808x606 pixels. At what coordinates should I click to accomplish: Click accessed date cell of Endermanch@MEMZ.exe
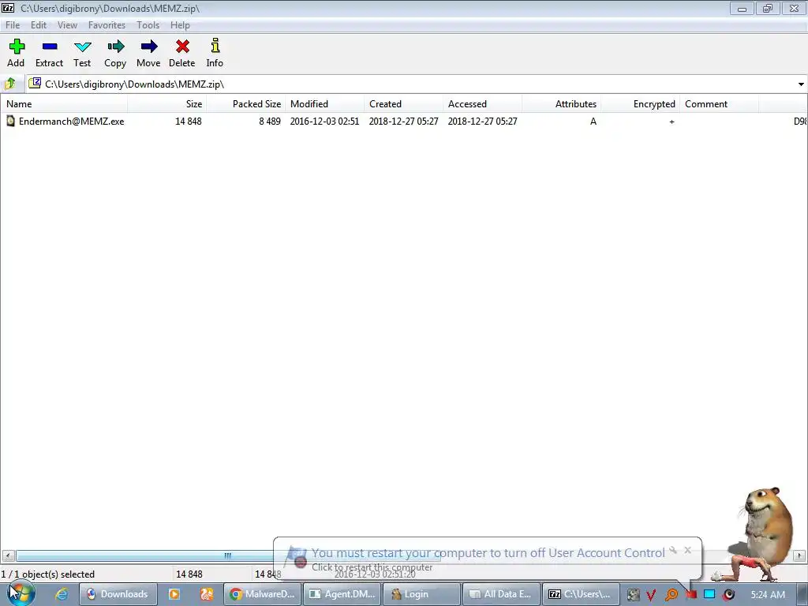coord(482,121)
